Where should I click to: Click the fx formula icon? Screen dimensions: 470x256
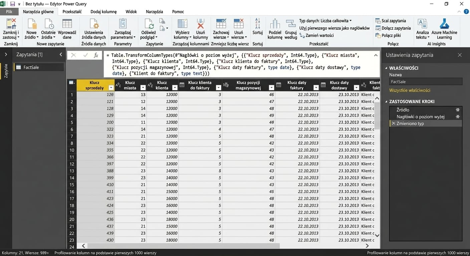click(96, 55)
